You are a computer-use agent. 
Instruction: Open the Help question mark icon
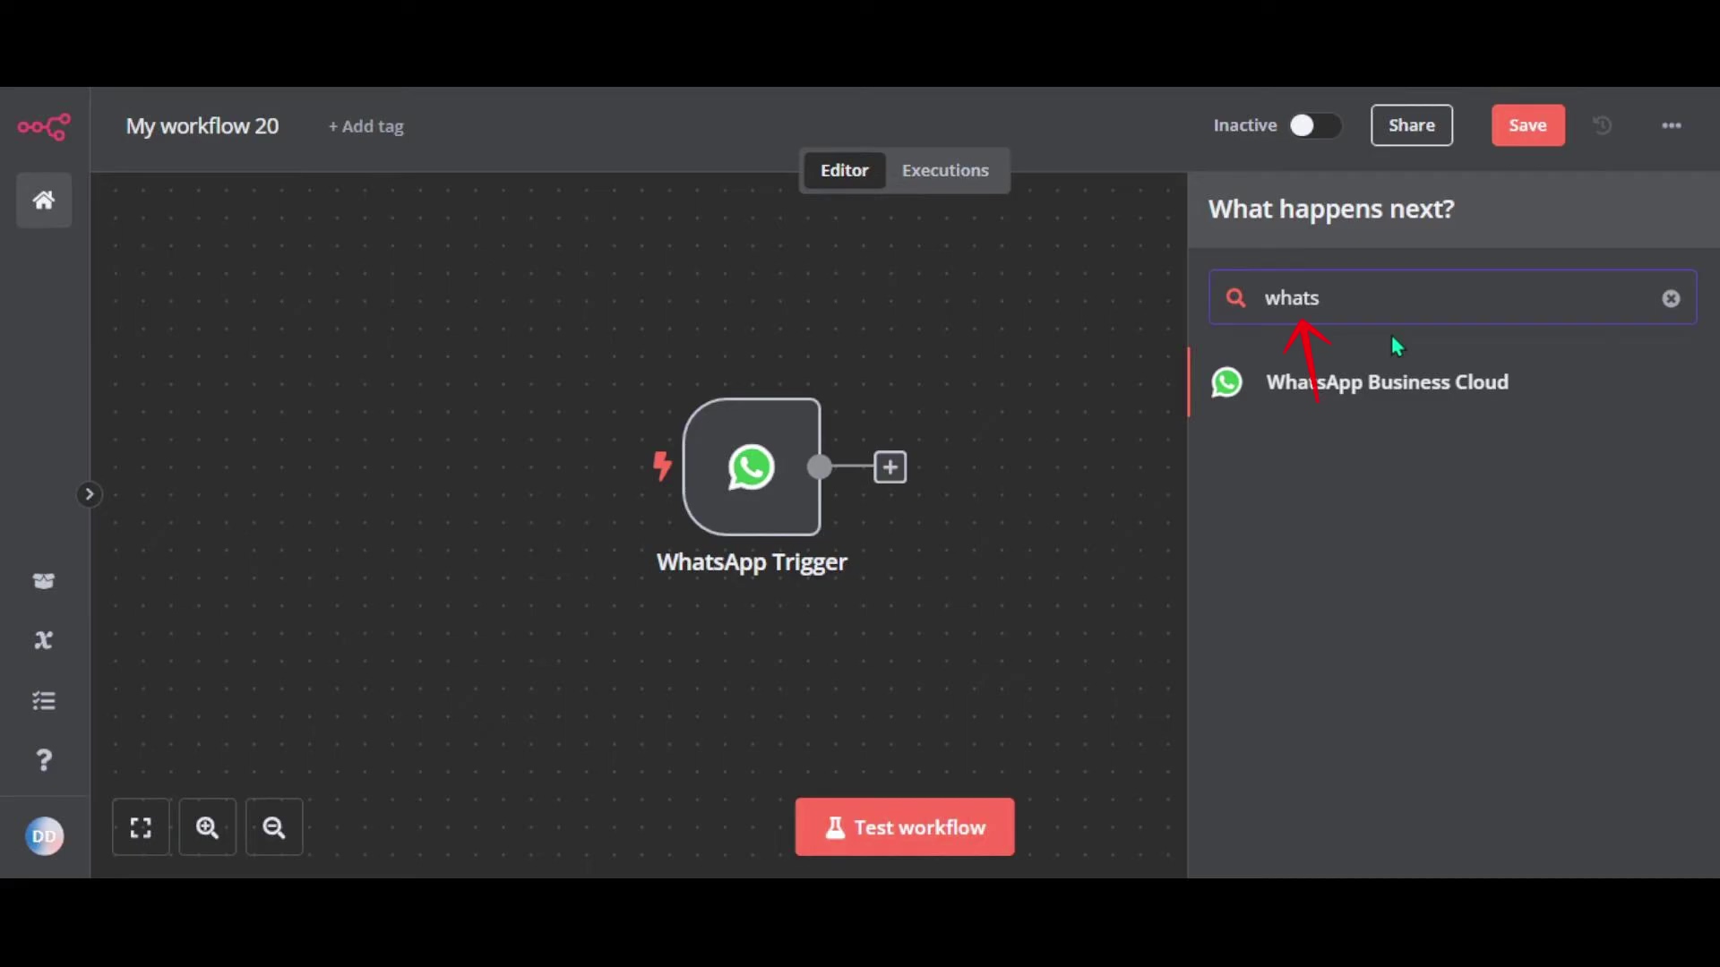coord(44,760)
